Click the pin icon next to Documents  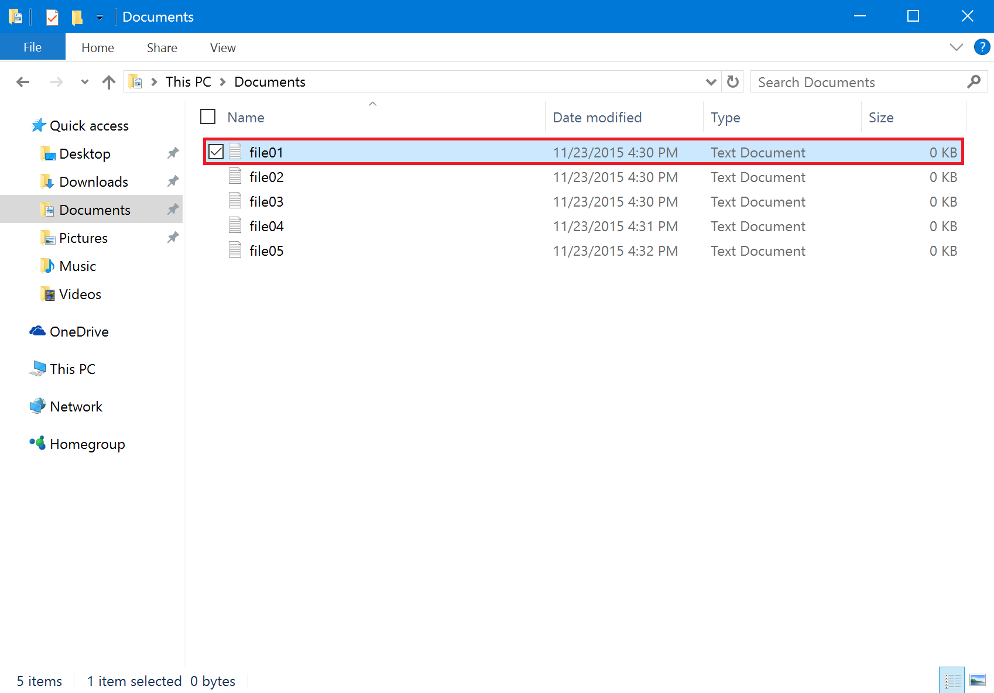(x=173, y=210)
